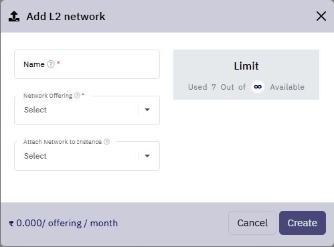Click the Used 7 Out of text
Viewport: 334px width, 247px height.
point(217,87)
